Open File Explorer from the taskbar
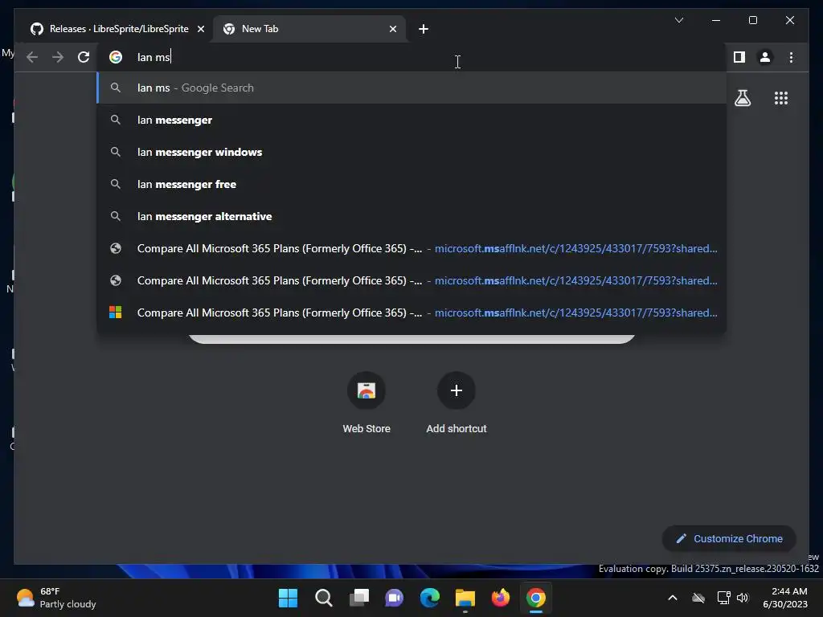Image resolution: width=823 pixels, height=617 pixels. [x=465, y=598]
